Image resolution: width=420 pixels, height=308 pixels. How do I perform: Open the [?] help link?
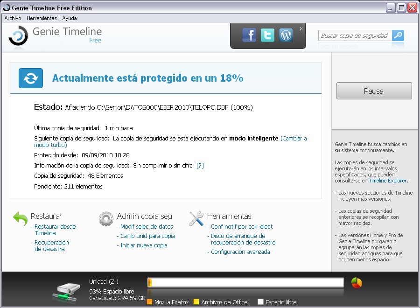click(x=200, y=166)
